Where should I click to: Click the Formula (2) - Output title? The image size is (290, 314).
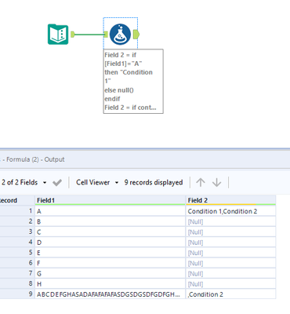point(35,159)
